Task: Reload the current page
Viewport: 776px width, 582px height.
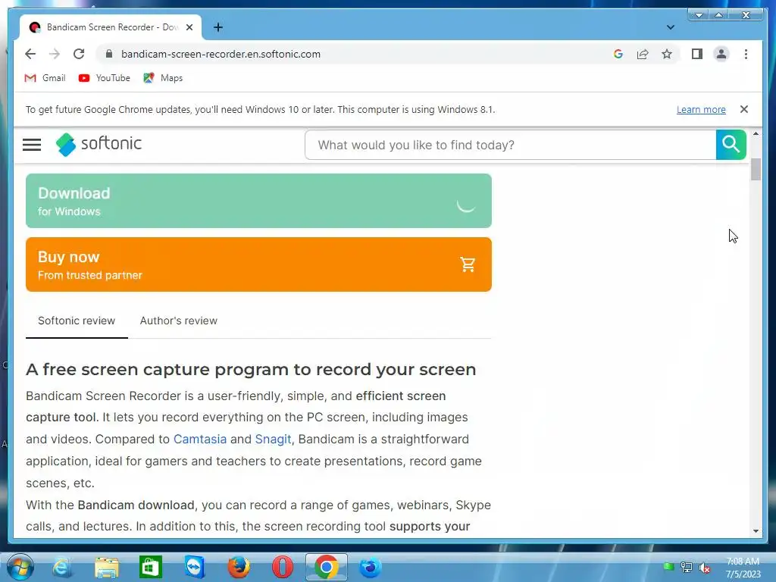Action: pyautogui.click(x=79, y=54)
